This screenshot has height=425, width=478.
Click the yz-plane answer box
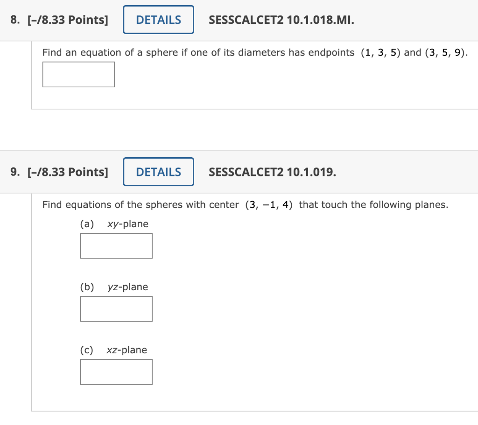pyautogui.click(x=116, y=309)
